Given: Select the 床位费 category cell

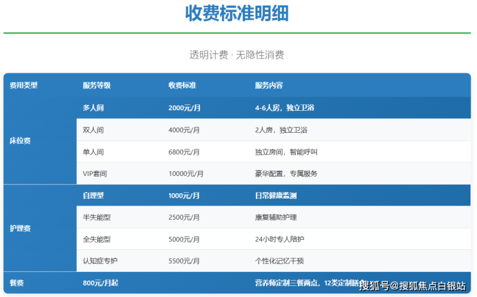Looking at the screenshot, I should [20, 140].
